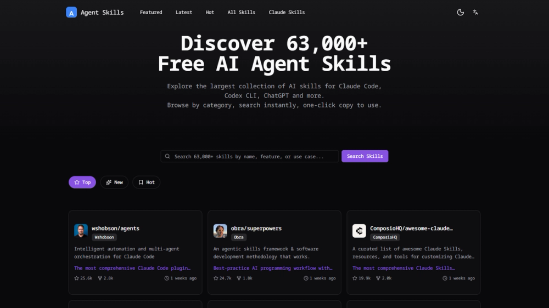Open ComposioHQ/awesome-claude… card title
Image resolution: width=549 pixels, height=308 pixels.
[x=411, y=229]
